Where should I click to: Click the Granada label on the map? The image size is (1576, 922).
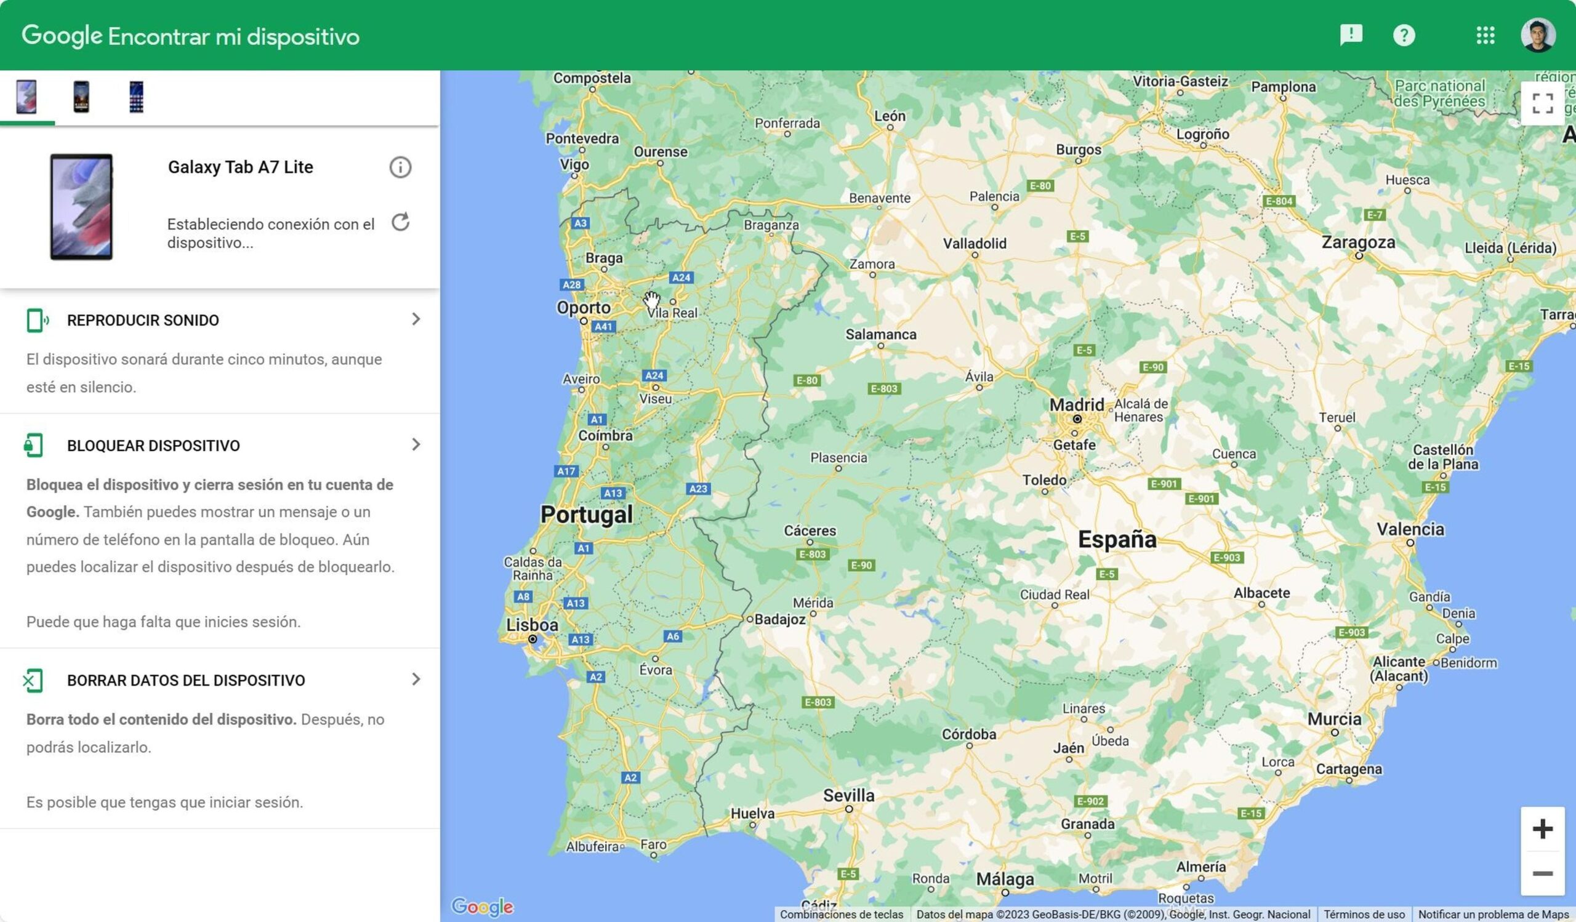click(x=1088, y=825)
